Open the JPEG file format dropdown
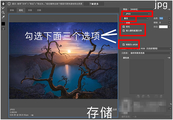The height and width of the screenshot is (120, 173). 137,14
